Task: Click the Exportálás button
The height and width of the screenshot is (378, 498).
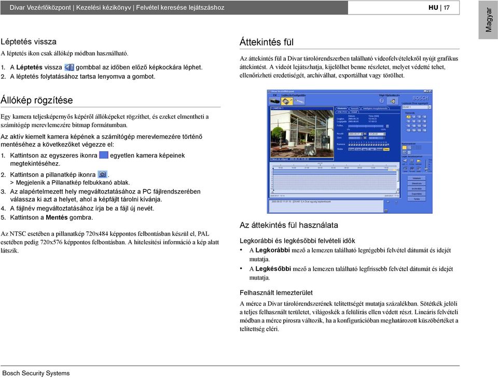Action: coord(417,193)
